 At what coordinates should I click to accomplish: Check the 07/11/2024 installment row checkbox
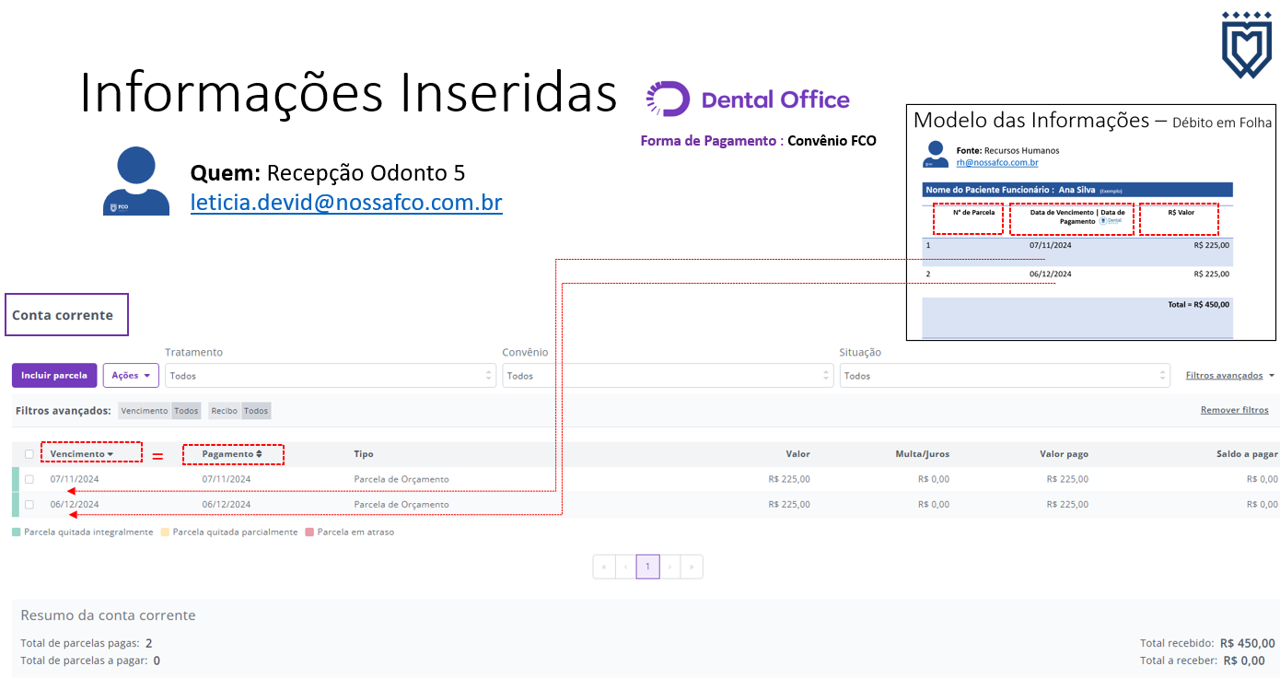point(29,479)
